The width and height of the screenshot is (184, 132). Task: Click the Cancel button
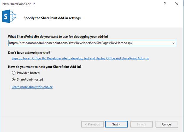tap(167, 124)
